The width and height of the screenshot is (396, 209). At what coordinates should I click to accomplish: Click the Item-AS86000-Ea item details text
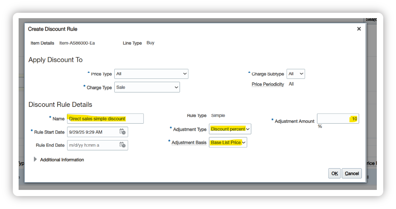[77, 43]
